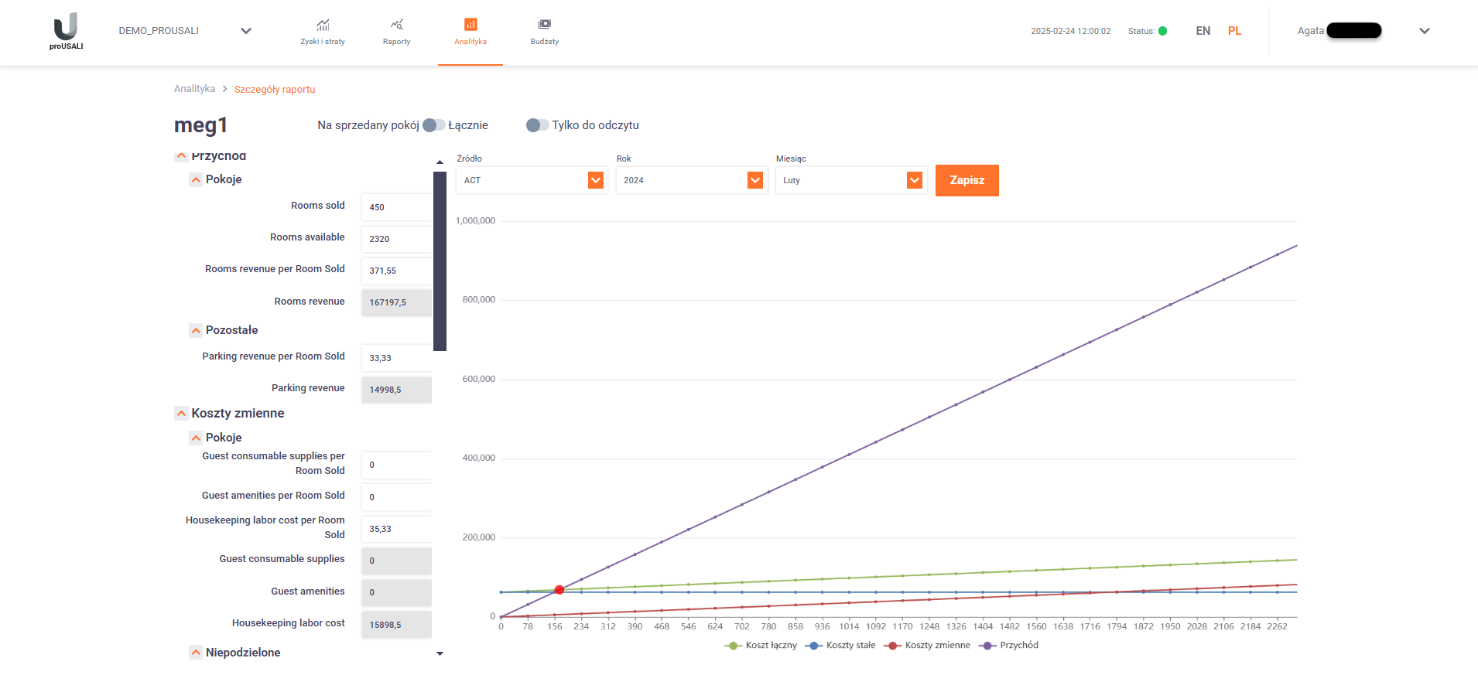Edit the Rooms available field
1478x675 pixels.
click(x=396, y=239)
